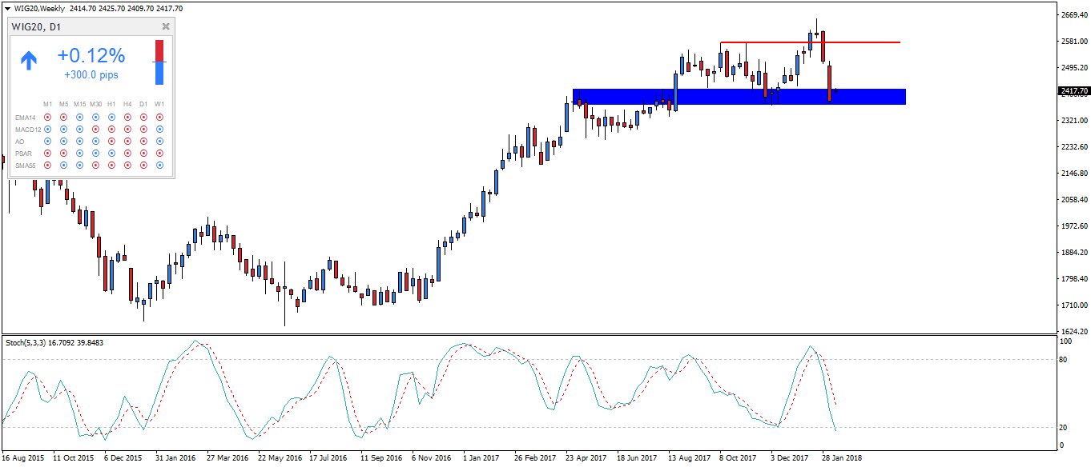
Task: Click the M5 timeframe column header
Action: [x=63, y=104]
